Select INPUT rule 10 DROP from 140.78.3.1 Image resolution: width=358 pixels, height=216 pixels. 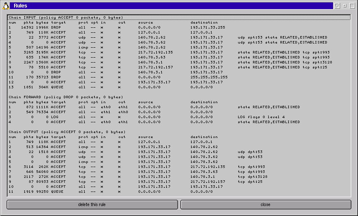coord(179,72)
